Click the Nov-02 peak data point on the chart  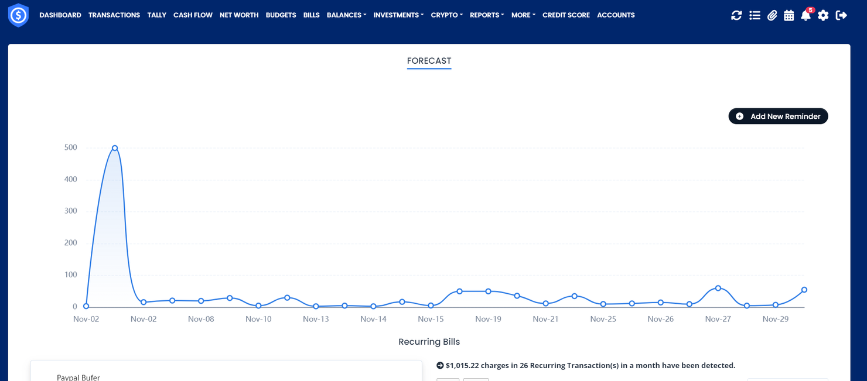click(x=114, y=147)
